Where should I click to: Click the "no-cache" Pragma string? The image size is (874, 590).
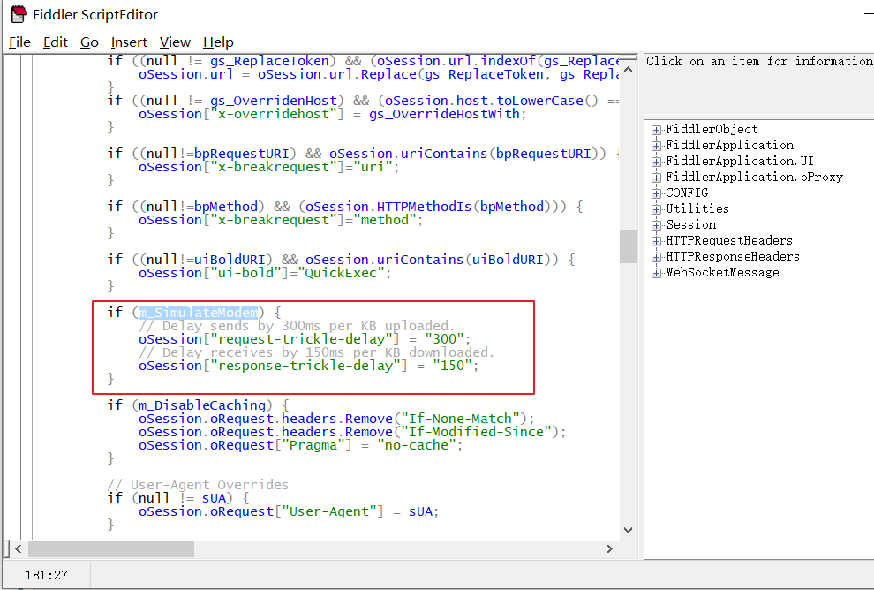pyautogui.click(x=417, y=445)
